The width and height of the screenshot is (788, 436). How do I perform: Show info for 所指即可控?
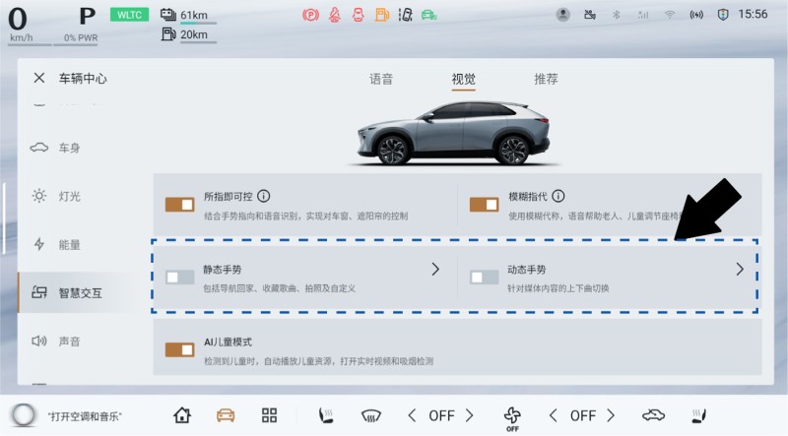(x=263, y=196)
